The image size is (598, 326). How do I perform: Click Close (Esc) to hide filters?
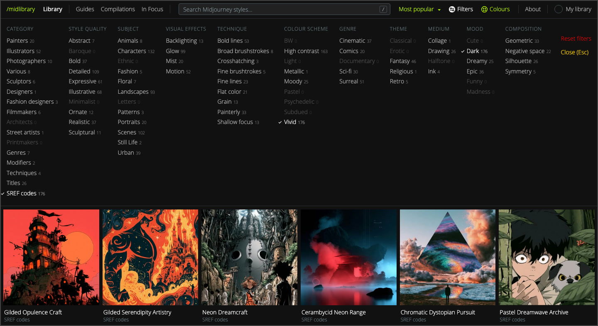tap(575, 52)
